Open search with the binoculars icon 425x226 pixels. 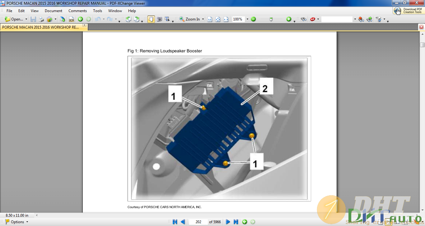[304, 19]
